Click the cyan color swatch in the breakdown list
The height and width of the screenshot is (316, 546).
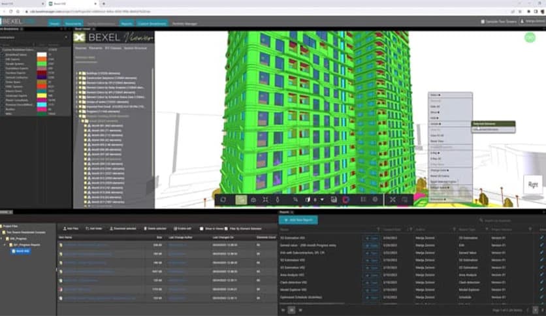point(42,104)
